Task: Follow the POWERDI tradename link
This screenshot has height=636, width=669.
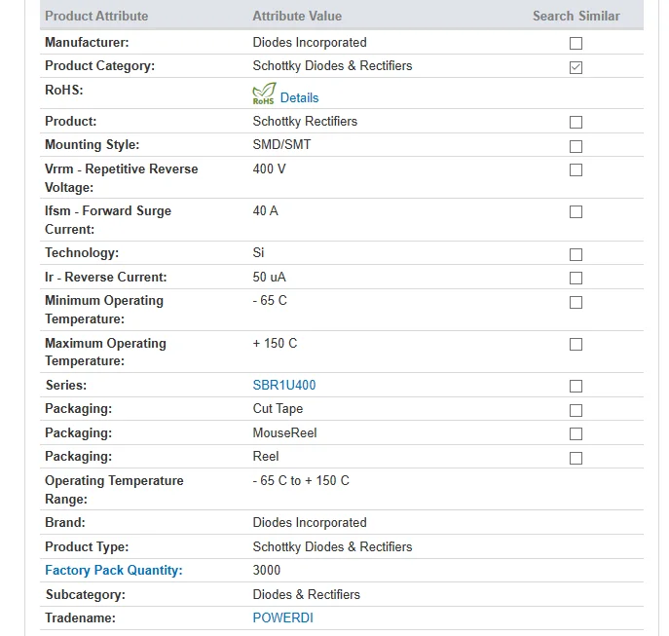Action: pos(282,617)
